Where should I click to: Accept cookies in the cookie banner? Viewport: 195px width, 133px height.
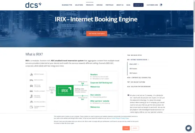click(126, 128)
